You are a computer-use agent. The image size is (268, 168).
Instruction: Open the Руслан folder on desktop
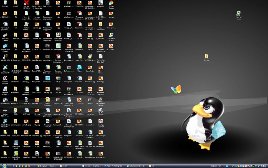(207, 57)
